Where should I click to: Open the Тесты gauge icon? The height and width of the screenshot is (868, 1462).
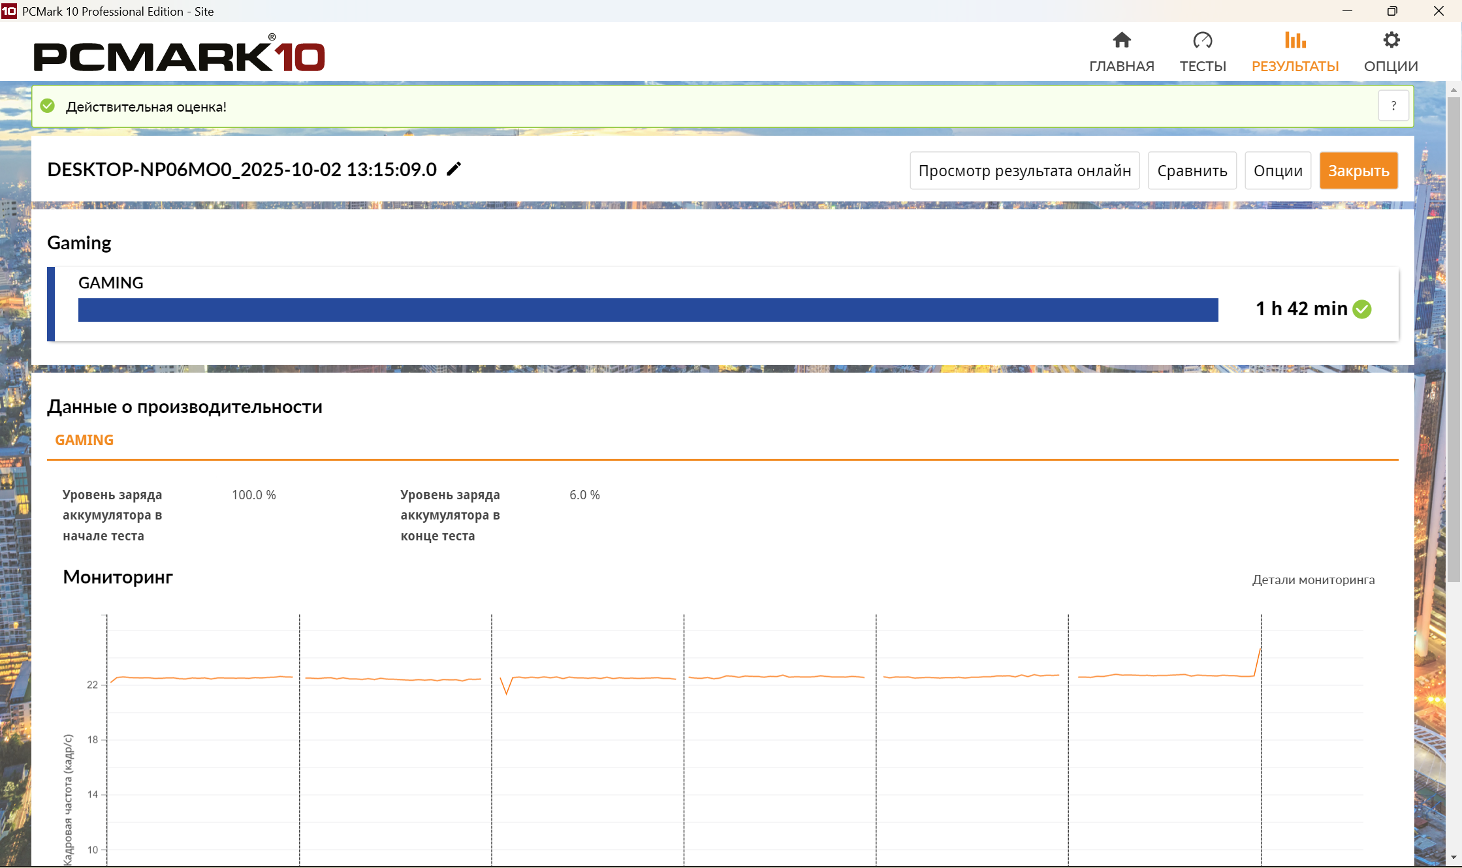1202,40
